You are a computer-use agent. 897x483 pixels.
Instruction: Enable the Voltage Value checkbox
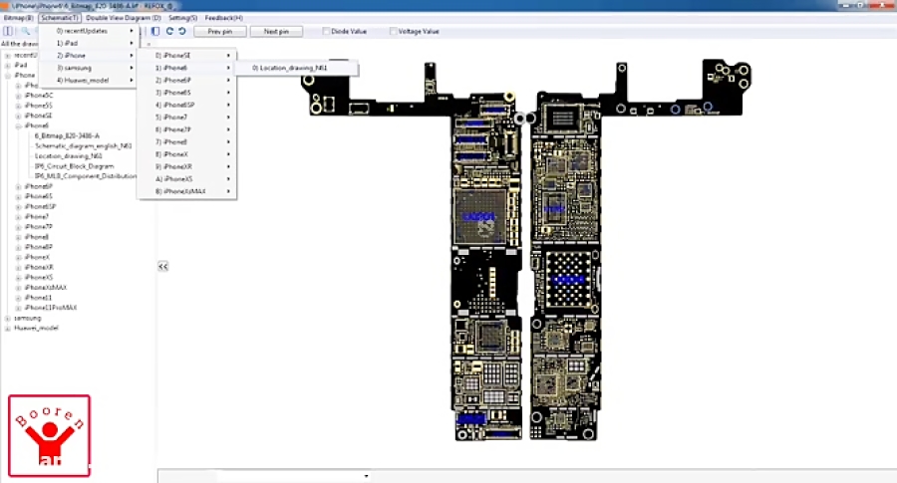tap(393, 32)
